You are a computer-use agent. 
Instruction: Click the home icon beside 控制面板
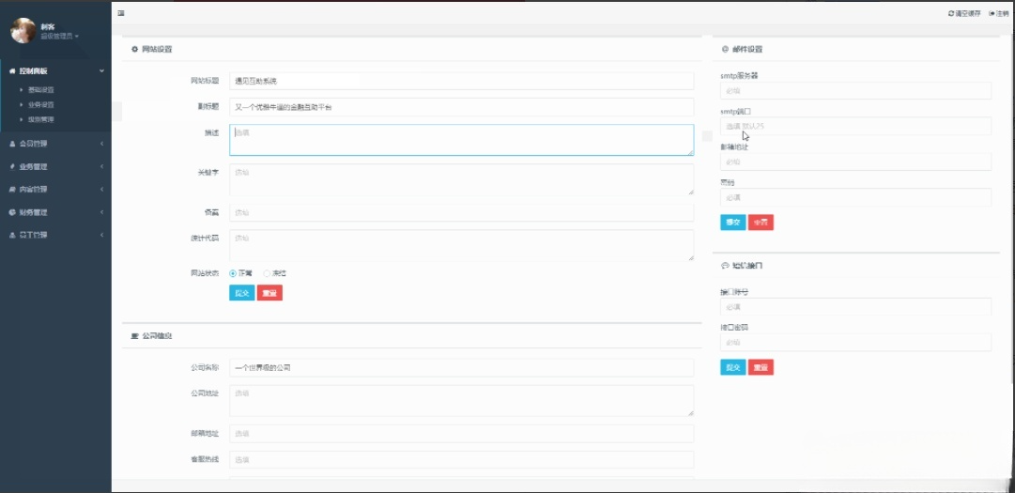(11, 70)
